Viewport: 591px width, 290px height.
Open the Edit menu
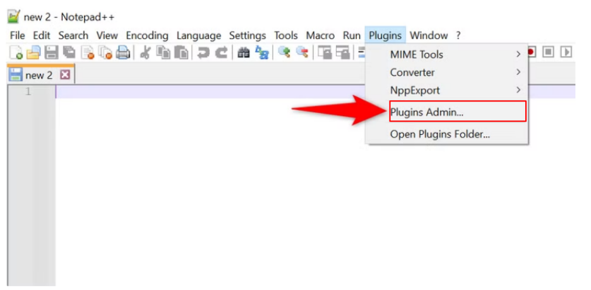(42, 36)
